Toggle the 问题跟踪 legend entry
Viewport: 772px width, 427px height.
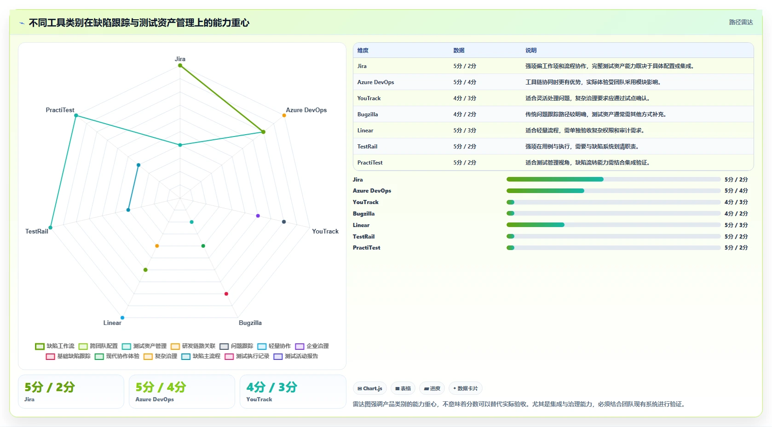pos(236,346)
